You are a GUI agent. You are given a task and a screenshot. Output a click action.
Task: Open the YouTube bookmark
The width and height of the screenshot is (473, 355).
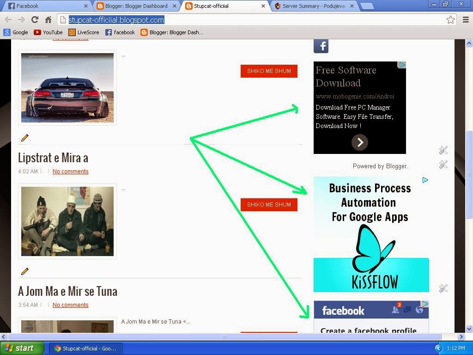(x=48, y=32)
